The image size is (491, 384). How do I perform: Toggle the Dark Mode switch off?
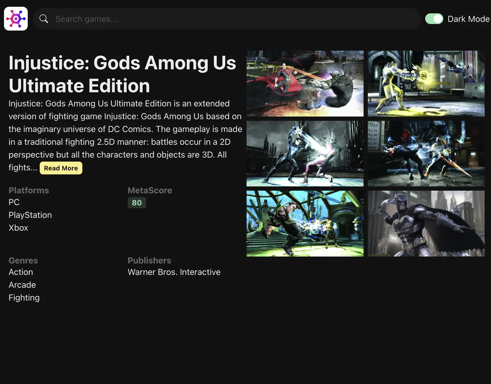[x=434, y=19]
